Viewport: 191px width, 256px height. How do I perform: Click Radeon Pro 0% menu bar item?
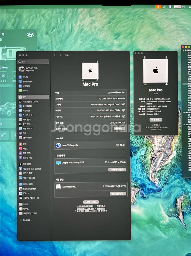tap(180, 7)
